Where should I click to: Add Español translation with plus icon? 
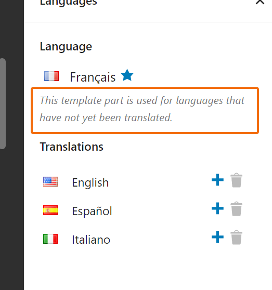coord(217,208)
